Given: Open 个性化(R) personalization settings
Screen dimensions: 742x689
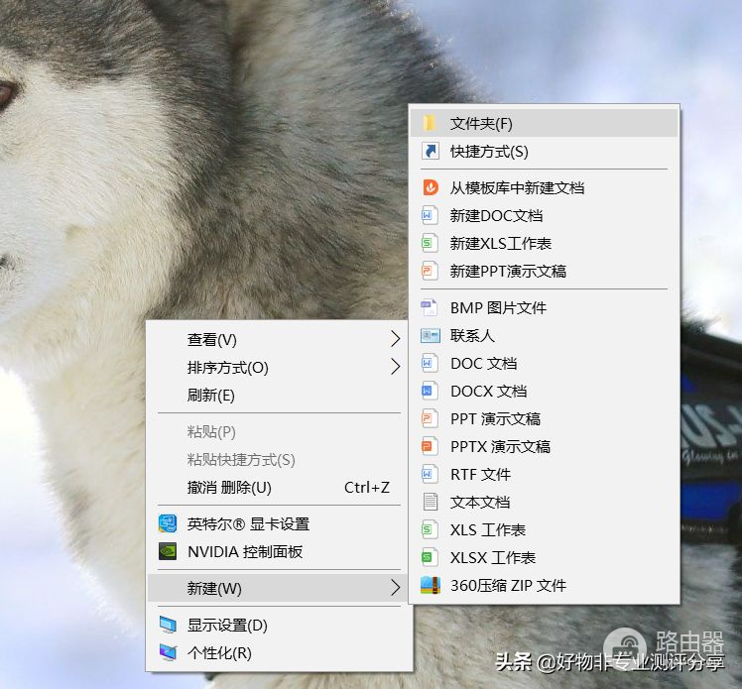Looking at the screenshot, I should click(219, 653).
